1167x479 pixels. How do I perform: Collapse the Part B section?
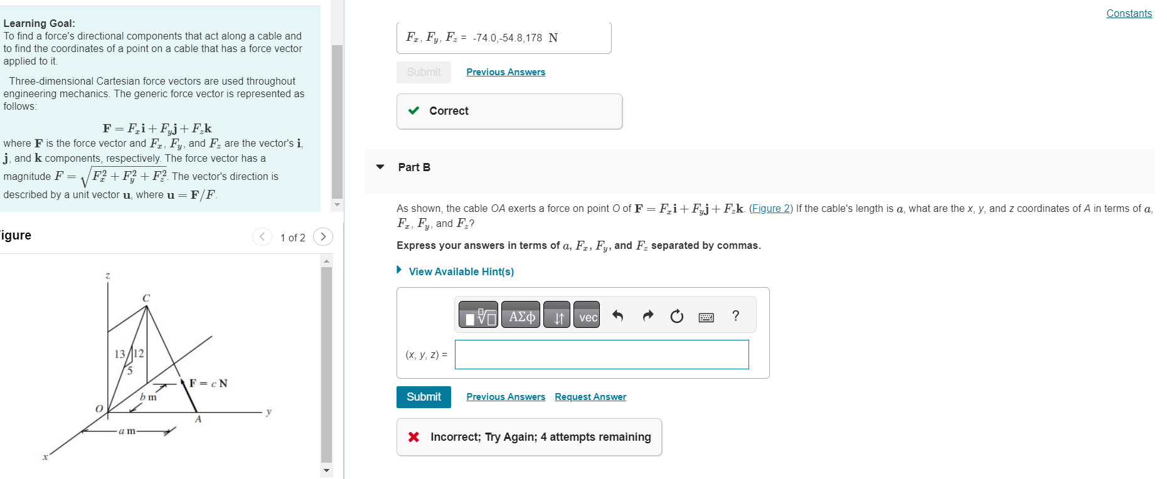[380, 166]
